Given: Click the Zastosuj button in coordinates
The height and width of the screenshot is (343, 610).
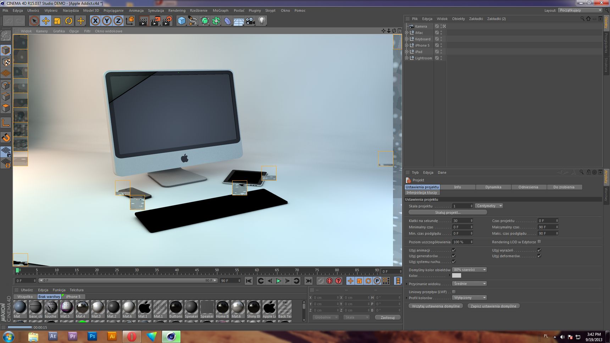Looking at the screenshot, I should [x=387, y=317].
